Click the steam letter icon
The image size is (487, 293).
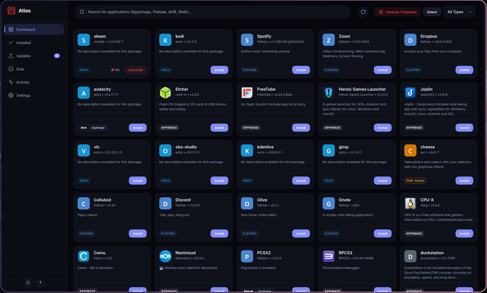pos(84,40)
